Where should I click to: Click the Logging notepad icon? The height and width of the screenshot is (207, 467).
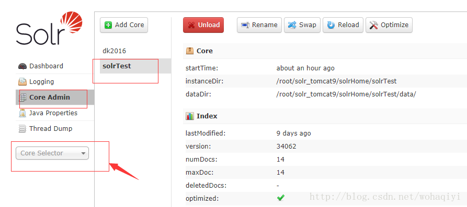coord(22,82)
